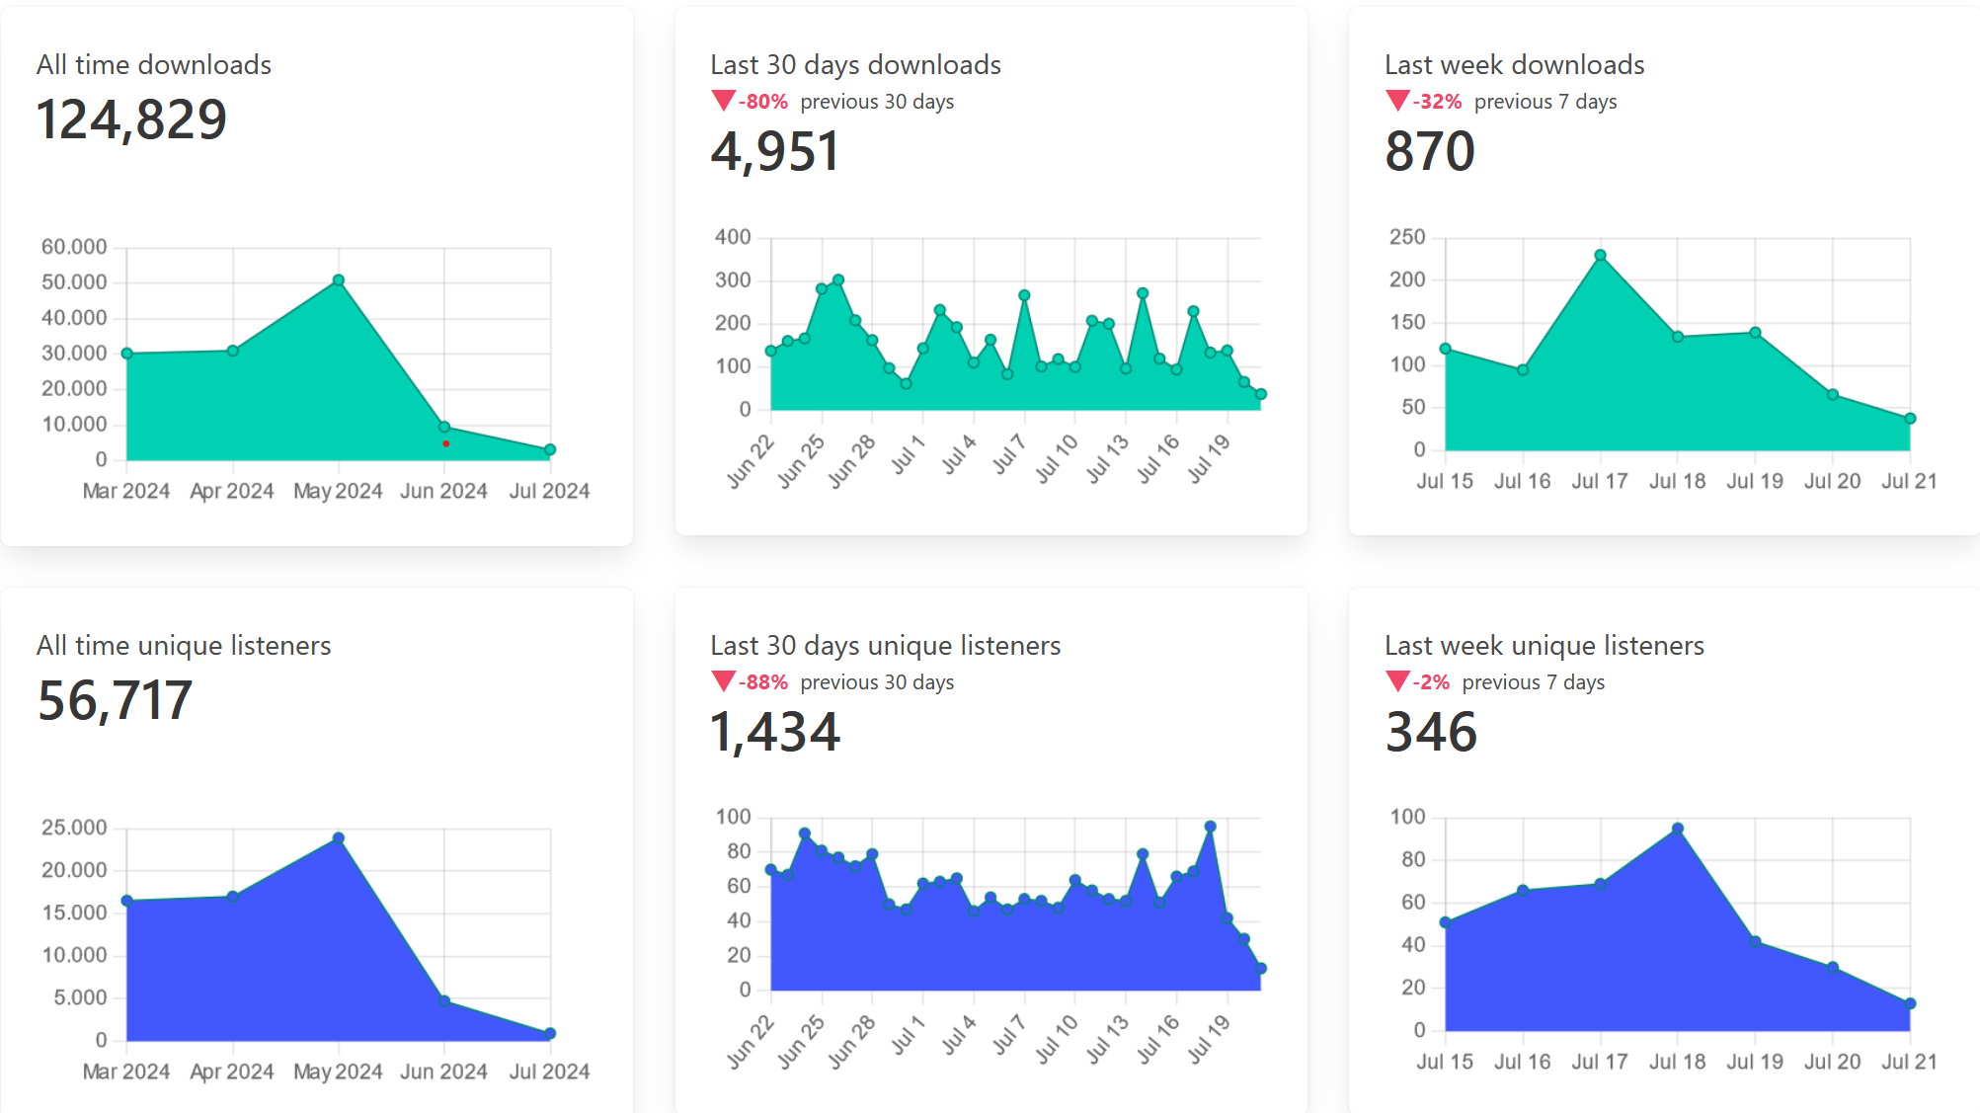Click the red down arrow beside -88%
This screenshot has height=1113, width=1980.
[x=723, y=681]
